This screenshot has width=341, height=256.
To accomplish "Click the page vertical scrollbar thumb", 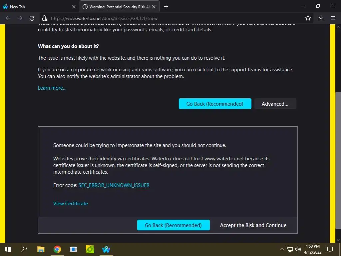I will click(338, 161).
